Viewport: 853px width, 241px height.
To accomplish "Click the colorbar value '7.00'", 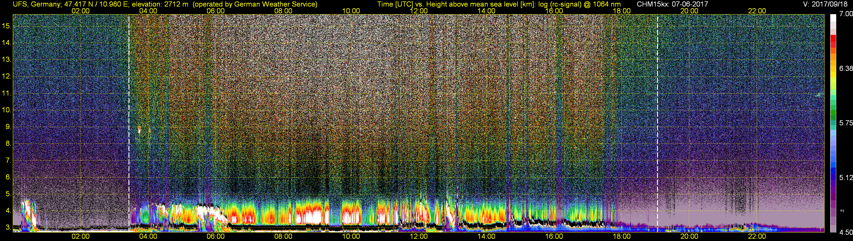I will point(846,14).
